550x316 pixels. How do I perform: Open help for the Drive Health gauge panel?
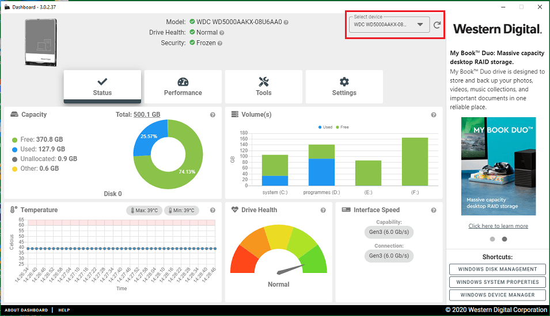(323, 210)
